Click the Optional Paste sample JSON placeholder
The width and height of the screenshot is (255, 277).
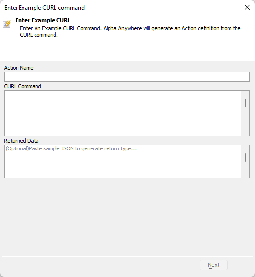(71, 148)
